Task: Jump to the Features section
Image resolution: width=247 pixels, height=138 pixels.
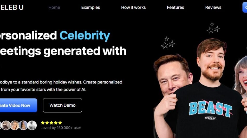Action: (175, 7)
